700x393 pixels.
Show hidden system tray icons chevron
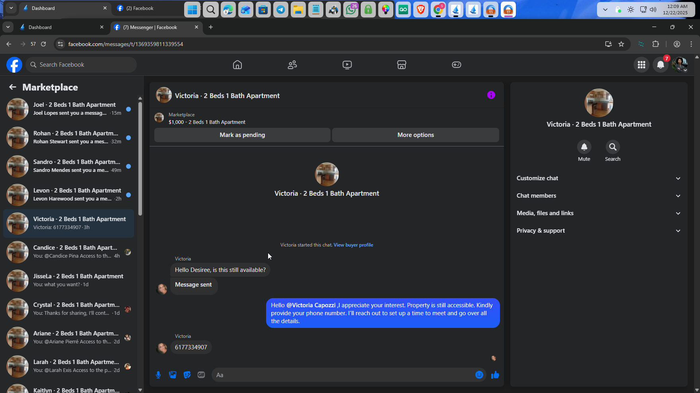(x=605, y=10)
